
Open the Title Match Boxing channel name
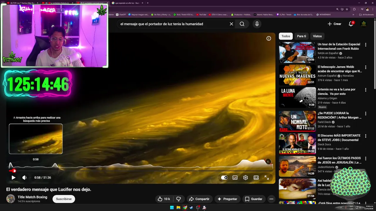(32, 197)
